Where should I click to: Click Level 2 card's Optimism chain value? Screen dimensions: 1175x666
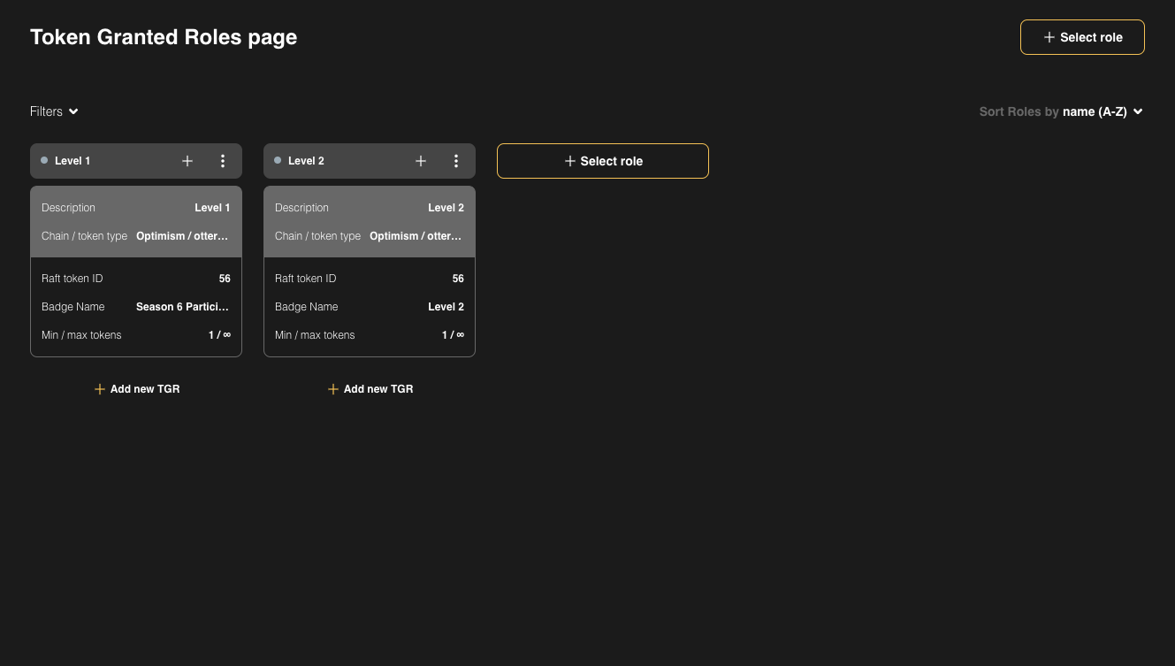pyautogui.click(x=416, y=236)
